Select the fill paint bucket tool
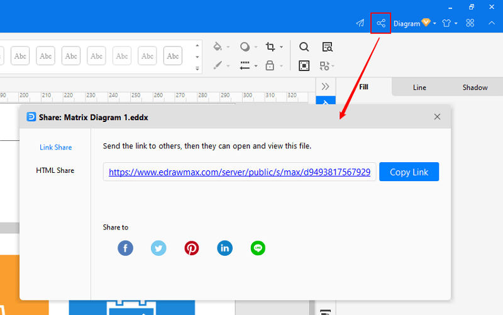 [218, 47]
